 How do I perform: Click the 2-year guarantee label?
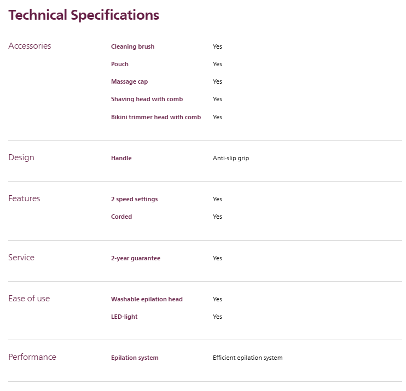(136, 258)
